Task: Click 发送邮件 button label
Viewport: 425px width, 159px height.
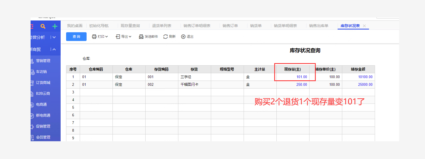Action: point(151,37)
